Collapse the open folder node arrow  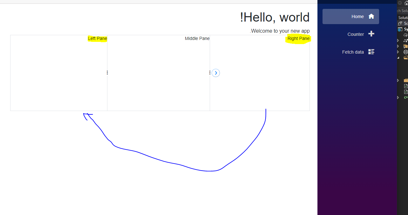398,58
